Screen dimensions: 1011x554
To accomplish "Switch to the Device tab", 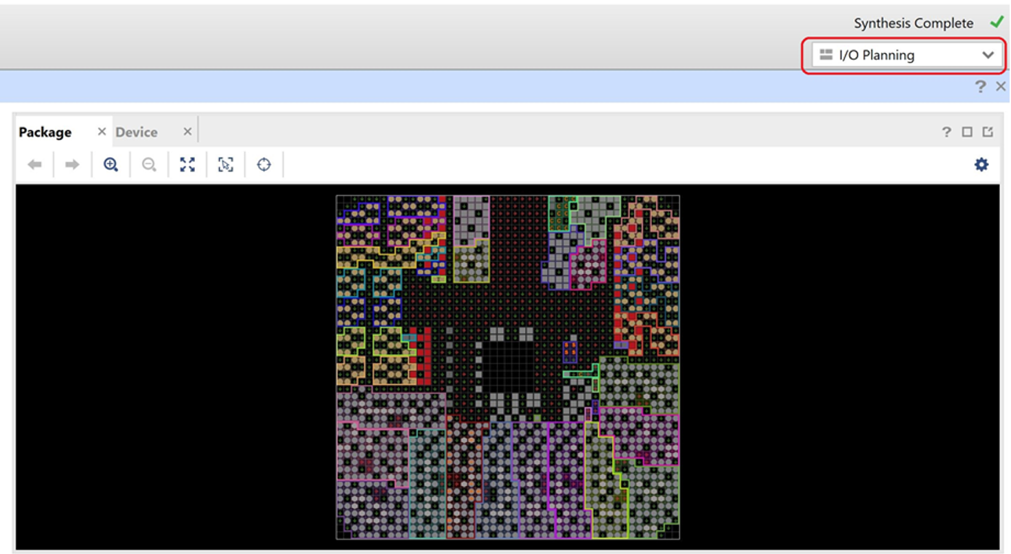I will tap(137, 132).
